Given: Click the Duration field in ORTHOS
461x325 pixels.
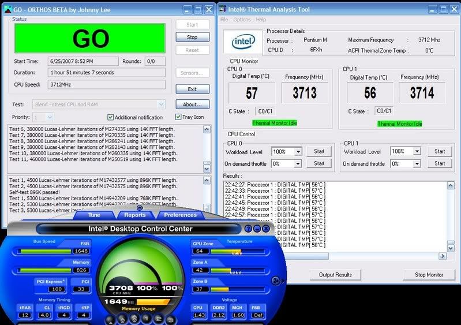Looking at the screenshot, I should (106, 72).
